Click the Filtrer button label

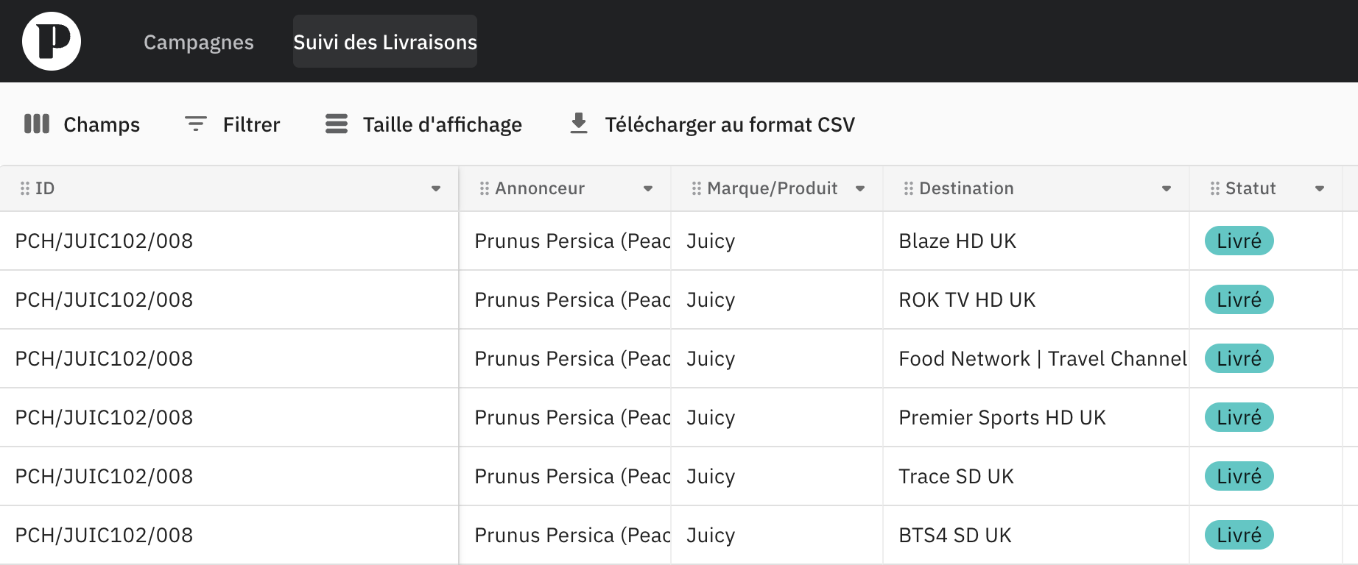click(x=252, y=124)
